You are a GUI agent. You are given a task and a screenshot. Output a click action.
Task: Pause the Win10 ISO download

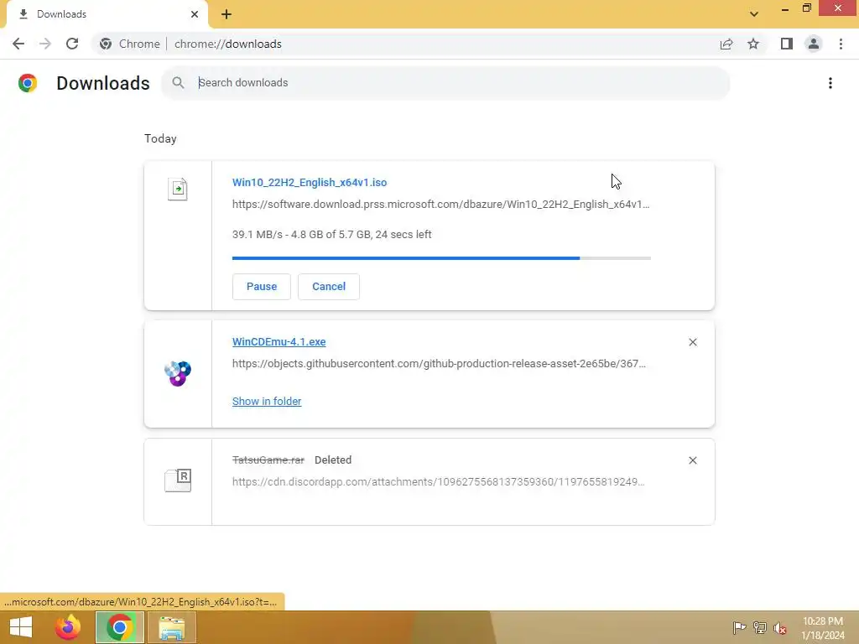262,287
